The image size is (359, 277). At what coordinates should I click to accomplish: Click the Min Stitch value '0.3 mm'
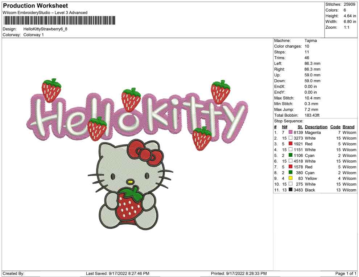coord(311,104)
